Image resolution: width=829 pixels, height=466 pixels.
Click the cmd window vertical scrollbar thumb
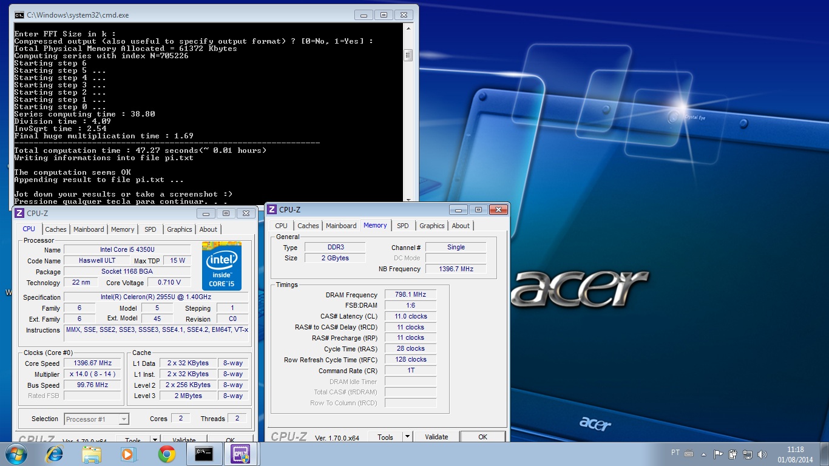(408, 55)
